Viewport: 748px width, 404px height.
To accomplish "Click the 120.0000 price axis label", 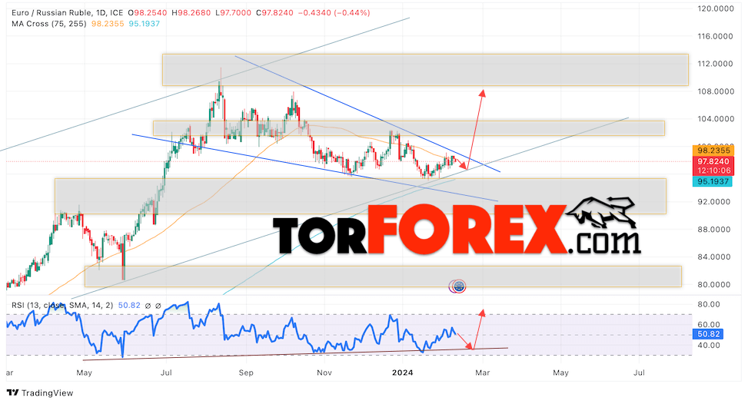I will click(x=715, y=8).
